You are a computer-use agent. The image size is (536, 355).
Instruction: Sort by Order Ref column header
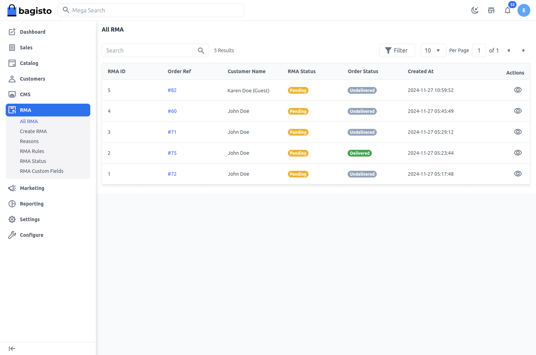(179, 71)
